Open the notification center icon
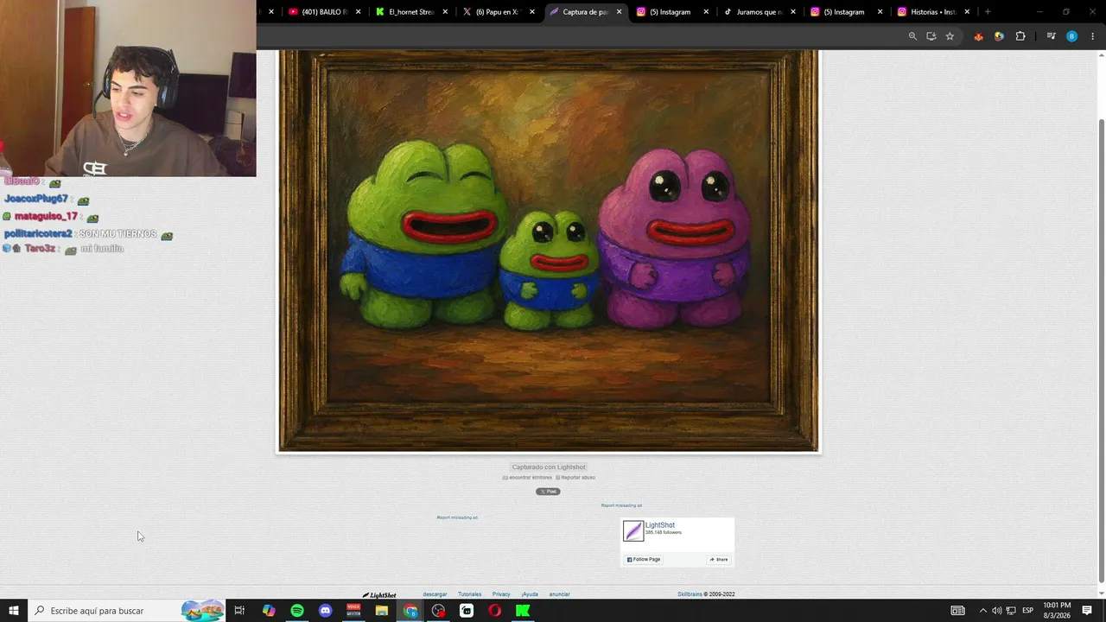The image size is (1106, 622). click(1087, 611)
